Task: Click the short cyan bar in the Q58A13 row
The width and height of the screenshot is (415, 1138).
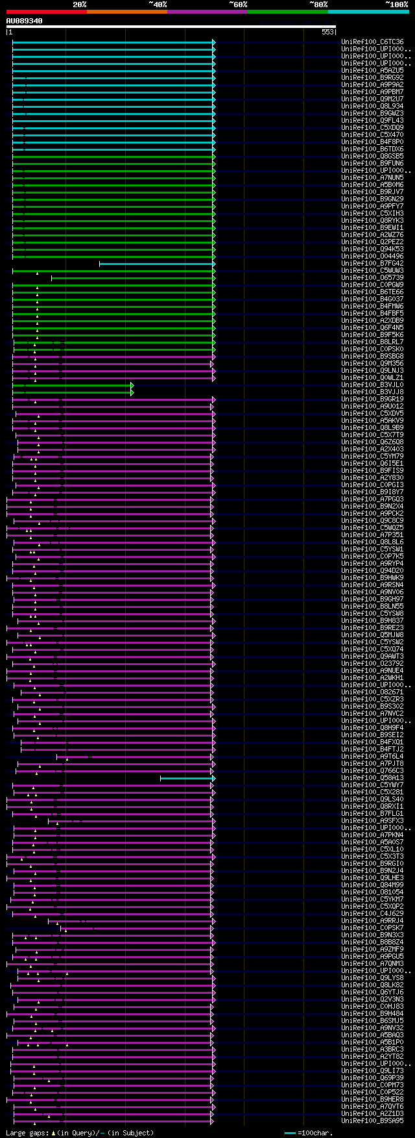Action: tap(187, 778)
